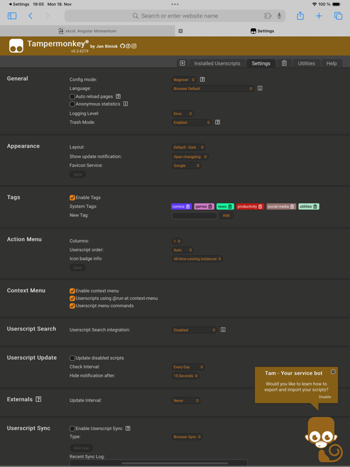Uncheck Enable context menu

click(x=72, y=290)
